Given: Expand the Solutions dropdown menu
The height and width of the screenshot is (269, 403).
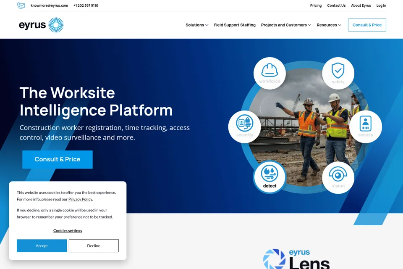Looking at the screenshot, I should tap(197, 25).
